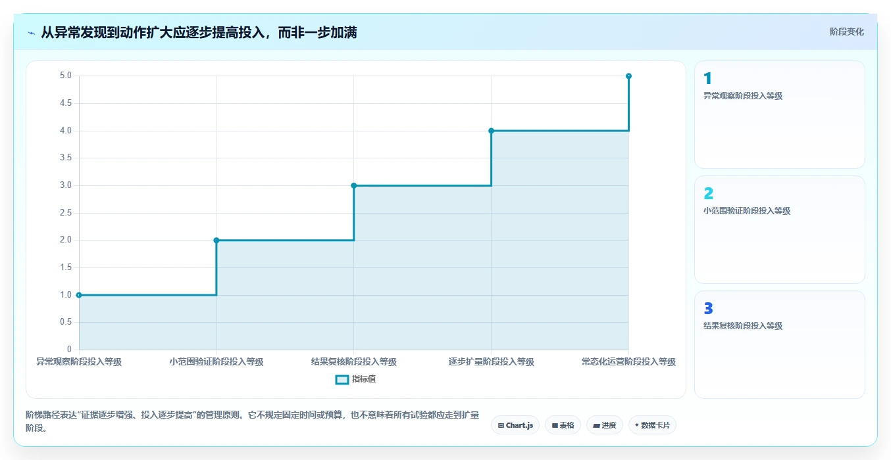Click the footnote text starting 阶梯路径表达
This screenshot has width=891, height=460.
(253, 422)
